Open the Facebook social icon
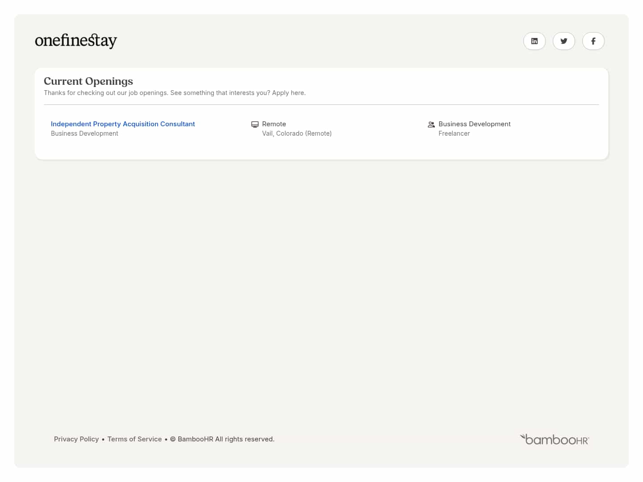Screen dimensions: 643x482 [x=593, y=41]
